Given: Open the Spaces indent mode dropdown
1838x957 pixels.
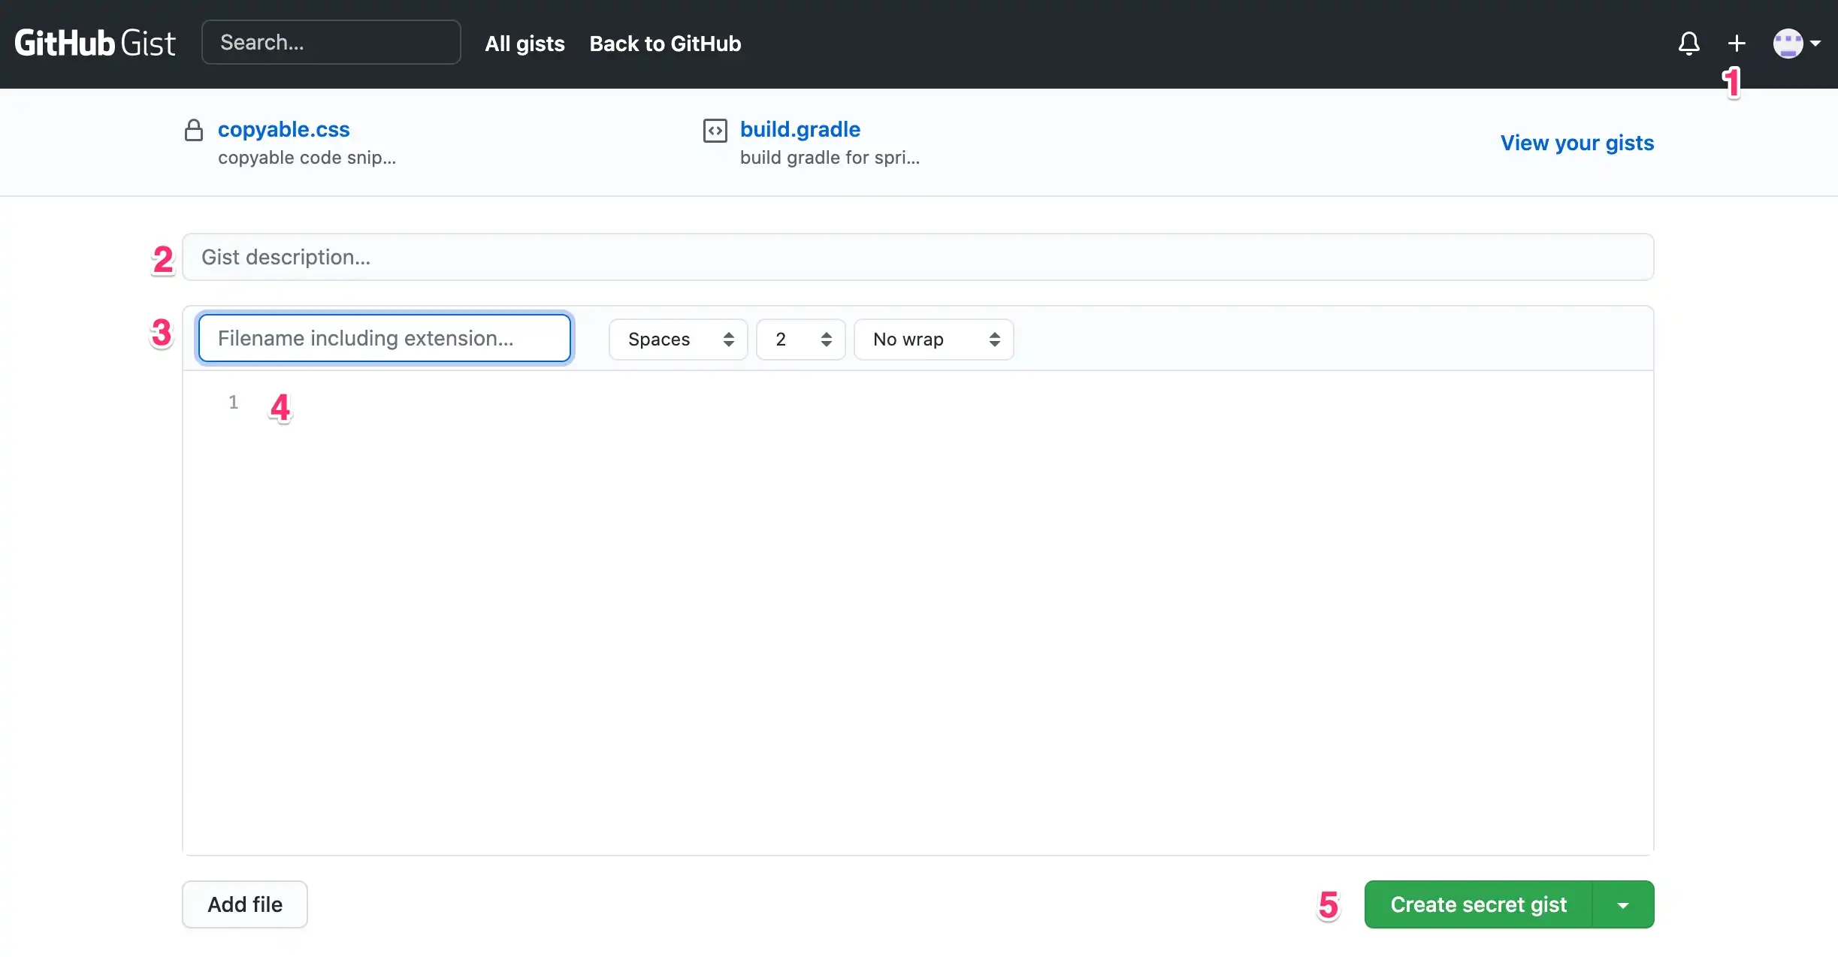Looking at the screenshot, I should pyautogui.click(x=678, y=340).
